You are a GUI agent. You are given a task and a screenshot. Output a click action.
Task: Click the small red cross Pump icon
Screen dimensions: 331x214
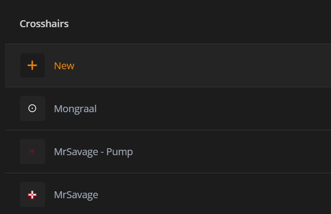click(32, 152)
